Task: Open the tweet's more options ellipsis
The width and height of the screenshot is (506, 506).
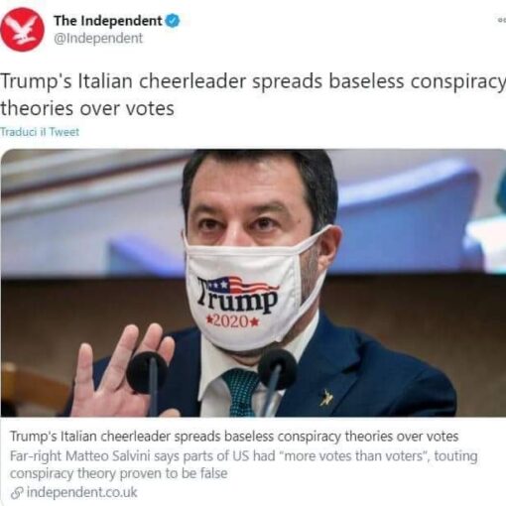Action: tap(502, 21)
